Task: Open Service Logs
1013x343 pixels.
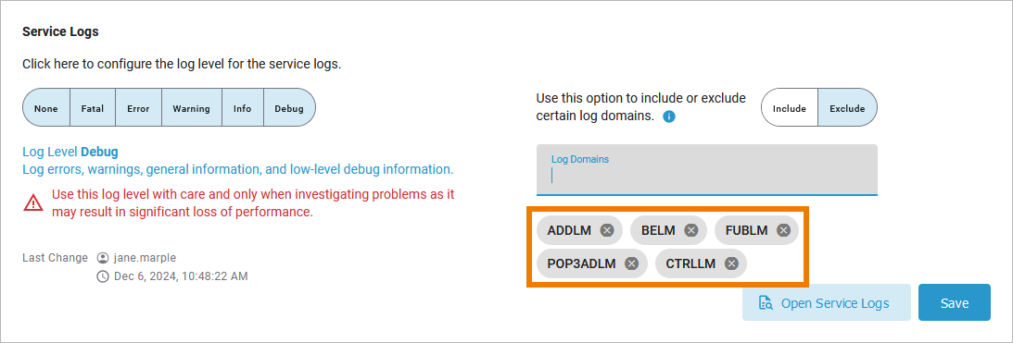Action: click(x=827, y=302)
